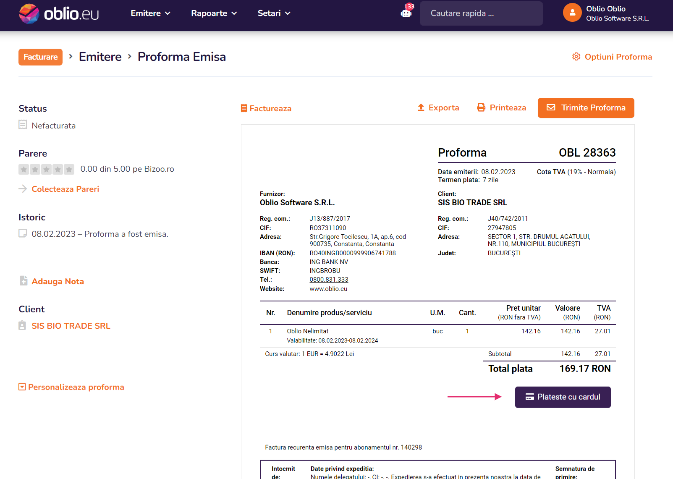Click the Oblio Nelimitat product row
The width and height of the screenshot is (673, 479).
438,336
